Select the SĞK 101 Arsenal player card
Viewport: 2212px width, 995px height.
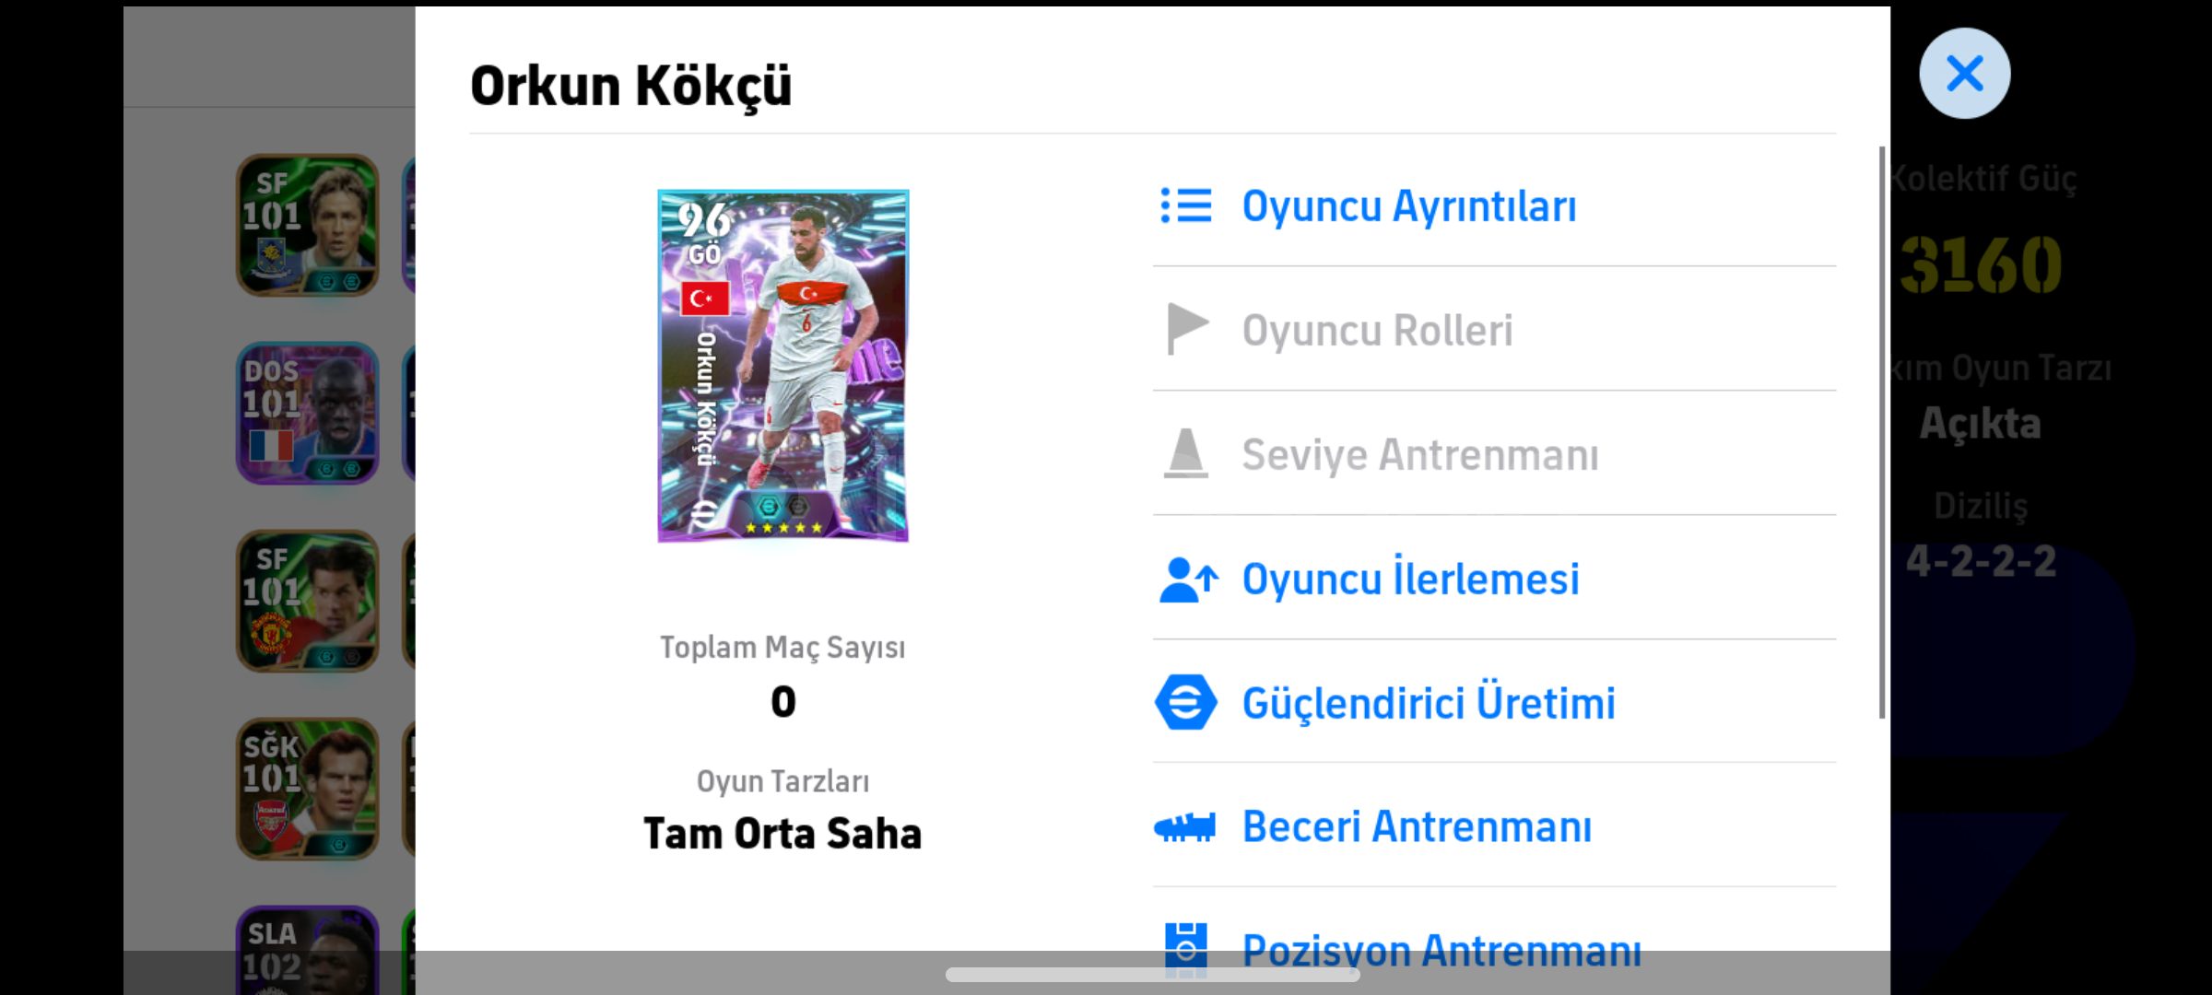click(x=308, y=789)
